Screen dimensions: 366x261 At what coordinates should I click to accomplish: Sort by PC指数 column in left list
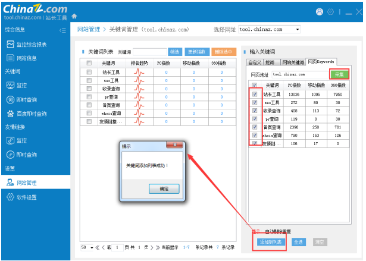coord(164,63)
